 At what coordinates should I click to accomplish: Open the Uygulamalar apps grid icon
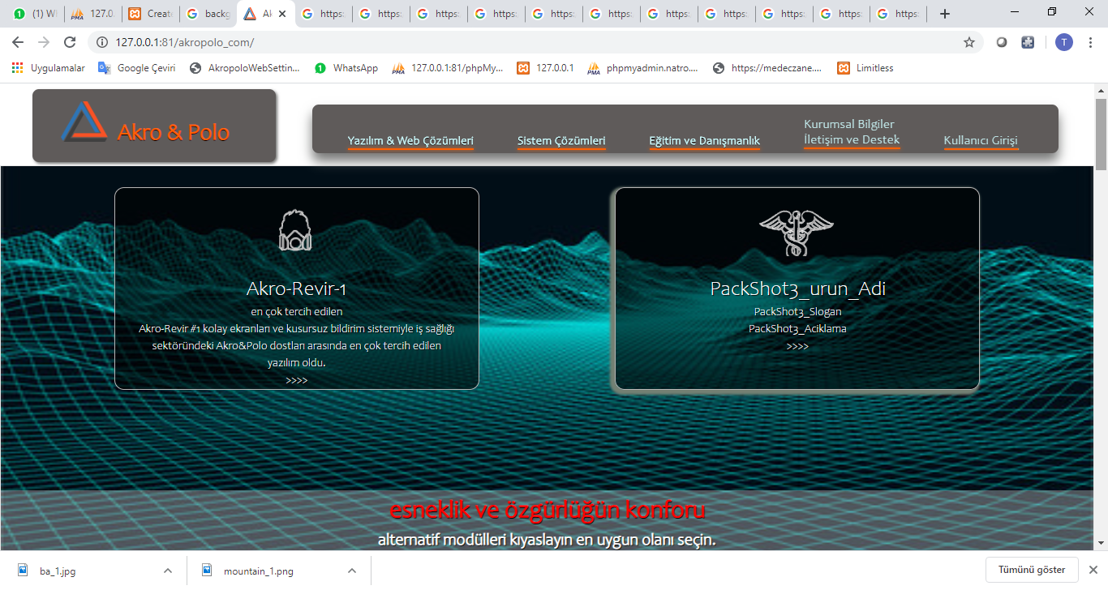17,68
